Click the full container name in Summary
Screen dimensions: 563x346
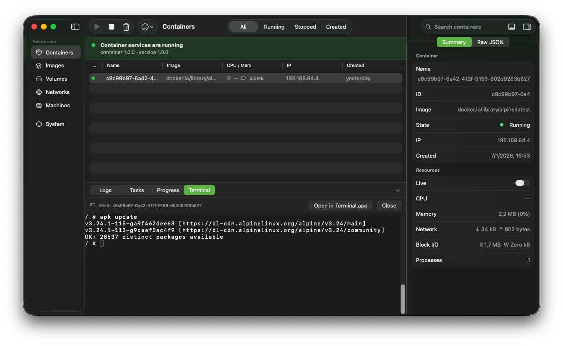(474, 79)
